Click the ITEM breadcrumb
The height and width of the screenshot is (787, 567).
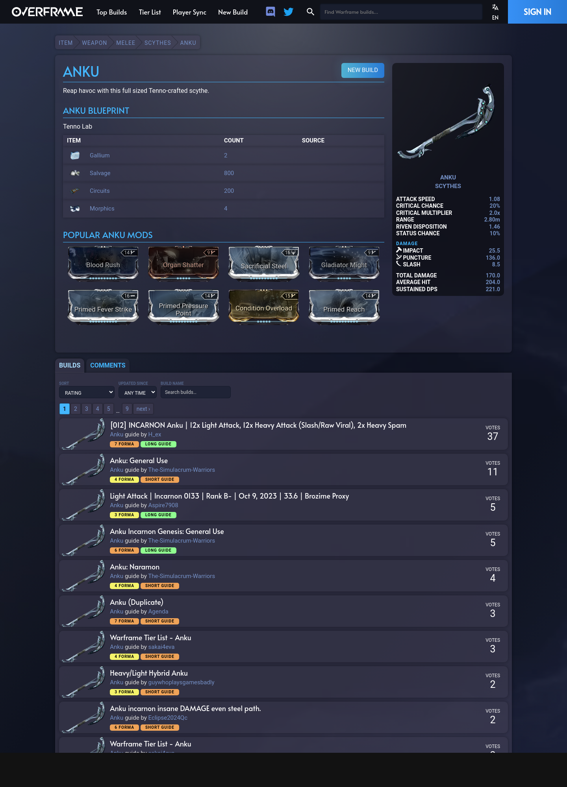point(66,43)
